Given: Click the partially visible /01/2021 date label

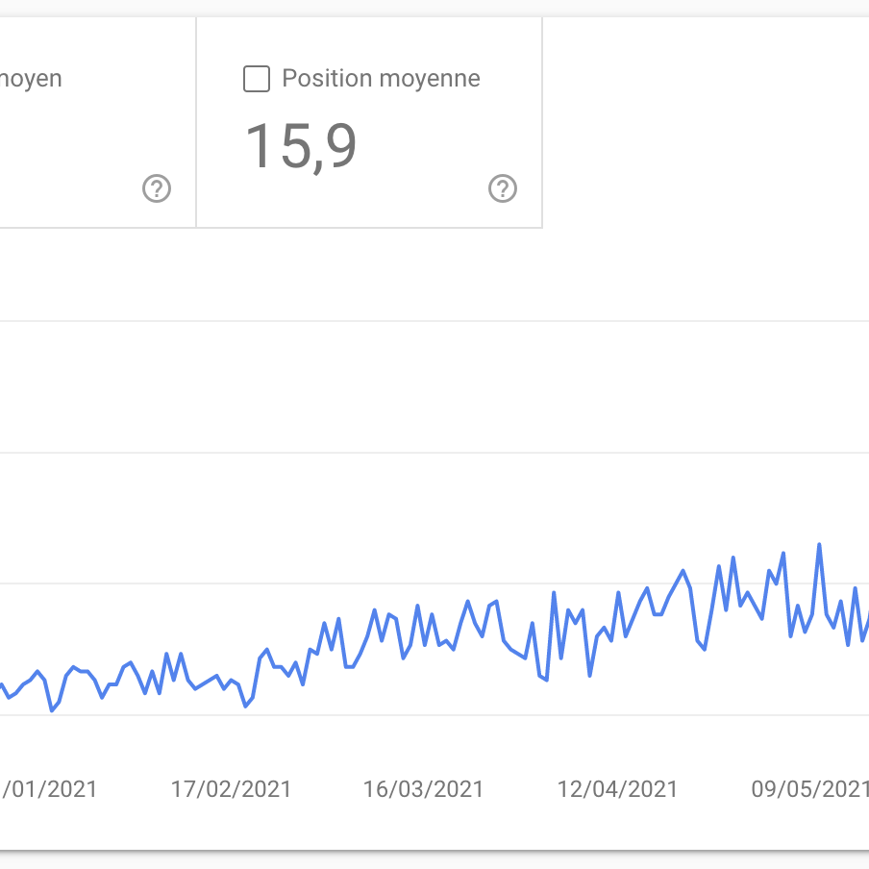Looking at the screenshot, I should pos(50,789).
